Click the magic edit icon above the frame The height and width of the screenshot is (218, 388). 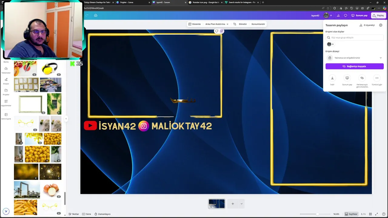pos(222,31)
